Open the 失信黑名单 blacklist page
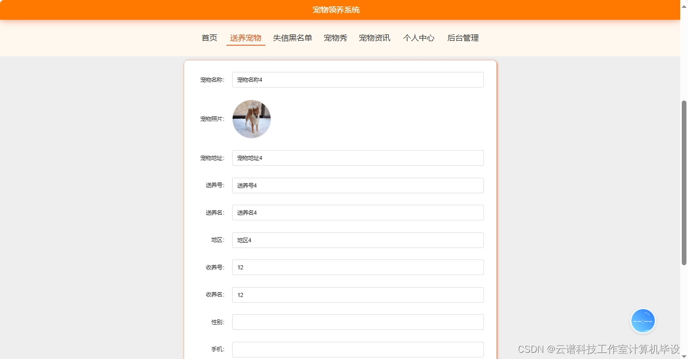The height and width of the screenshot is (359, 688). tap(292, 38)
